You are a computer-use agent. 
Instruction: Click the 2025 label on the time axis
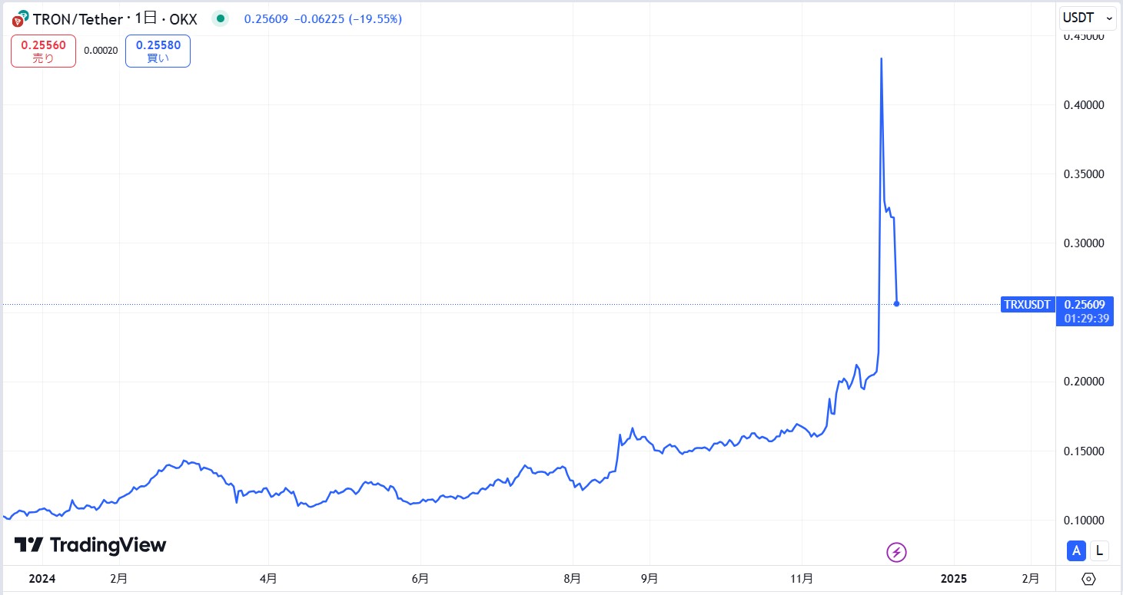coord(953,578)
